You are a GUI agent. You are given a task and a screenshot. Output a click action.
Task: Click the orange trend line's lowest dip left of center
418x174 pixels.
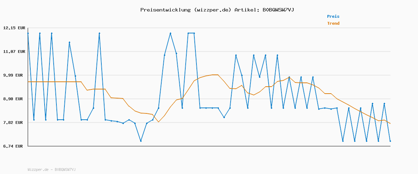158,122
